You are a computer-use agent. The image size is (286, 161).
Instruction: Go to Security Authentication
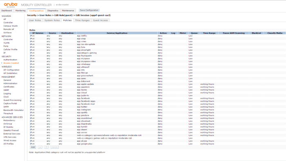[x=10, y=60]
